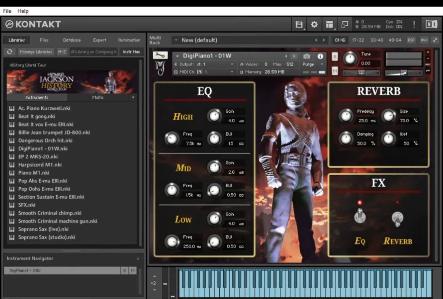443x299 pixels.
Task: Close the DigiPiano1 instrument
Action: 428,52
